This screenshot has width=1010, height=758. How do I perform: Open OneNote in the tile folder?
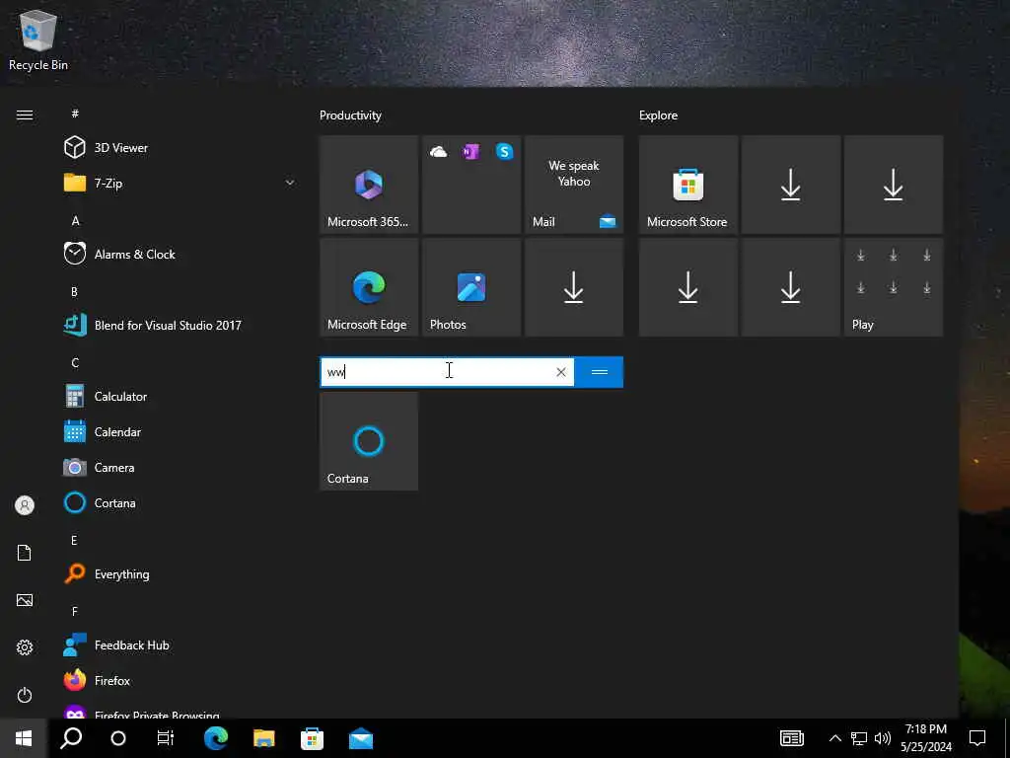click(470, 152)
